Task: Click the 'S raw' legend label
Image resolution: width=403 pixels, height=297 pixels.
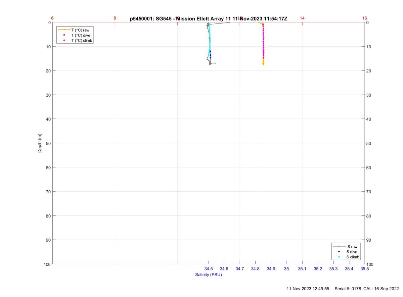Action: [x=352, y=246]
